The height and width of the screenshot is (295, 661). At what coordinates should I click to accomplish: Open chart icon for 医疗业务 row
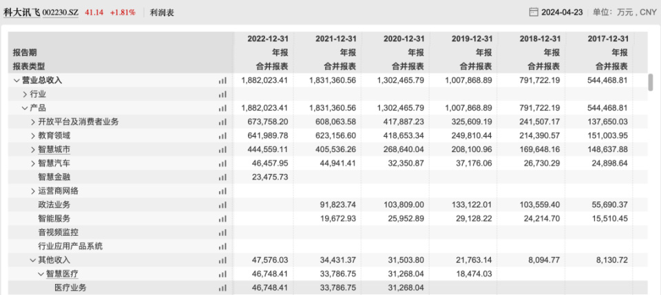222,288
